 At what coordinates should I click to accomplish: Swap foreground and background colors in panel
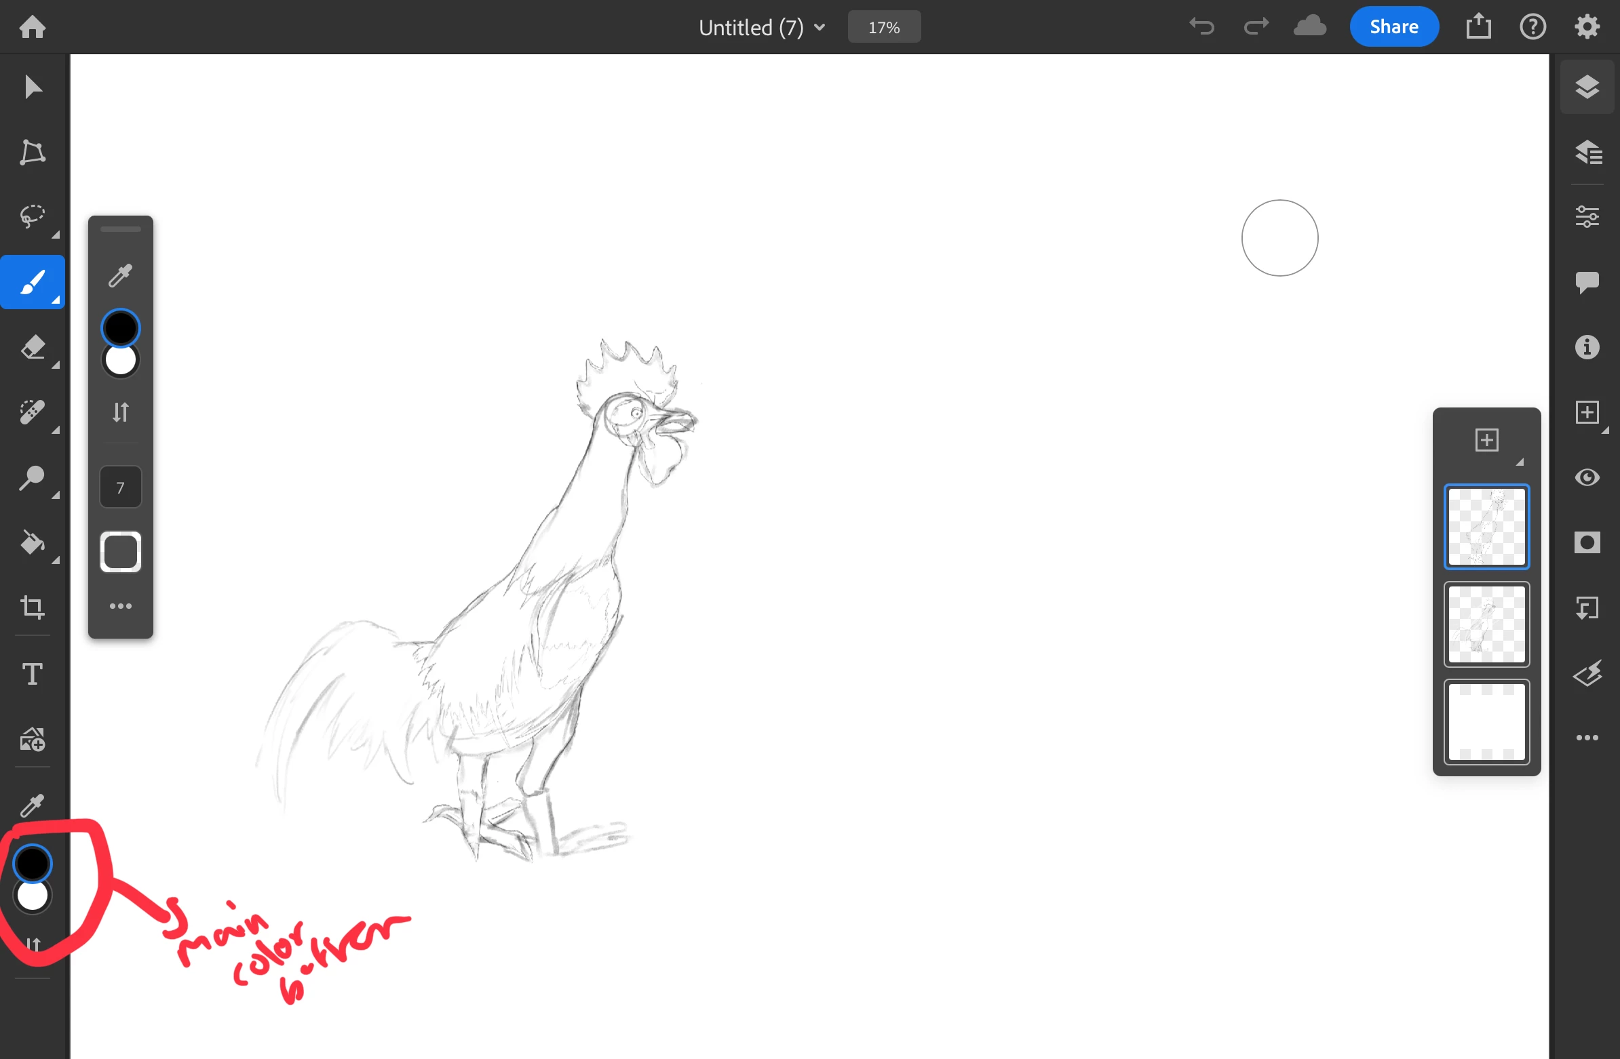(x=121, y=412)
